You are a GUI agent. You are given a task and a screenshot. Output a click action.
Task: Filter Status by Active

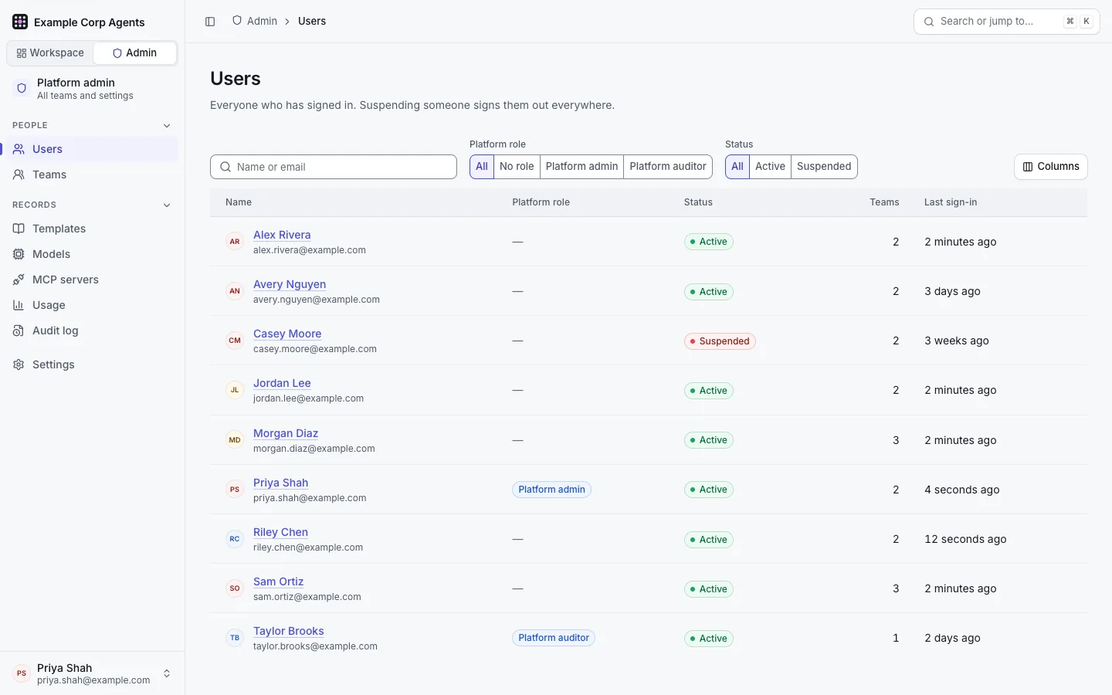pos(770,167)
